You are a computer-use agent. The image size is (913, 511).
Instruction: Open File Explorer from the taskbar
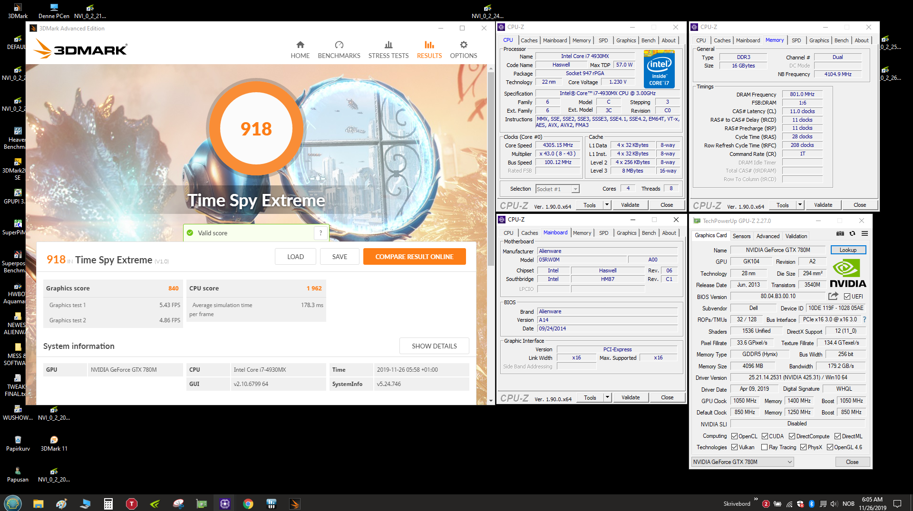coord(38,503)
